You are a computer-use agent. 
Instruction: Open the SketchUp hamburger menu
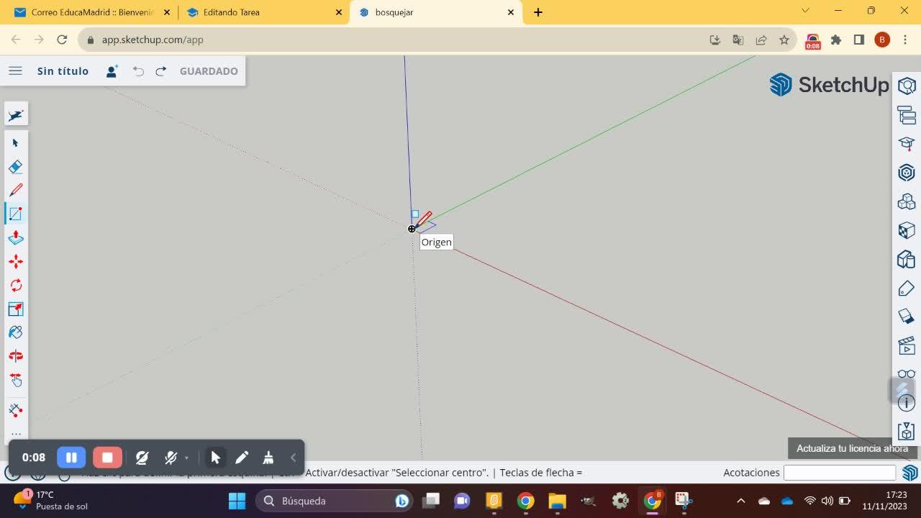click(15, 71)
